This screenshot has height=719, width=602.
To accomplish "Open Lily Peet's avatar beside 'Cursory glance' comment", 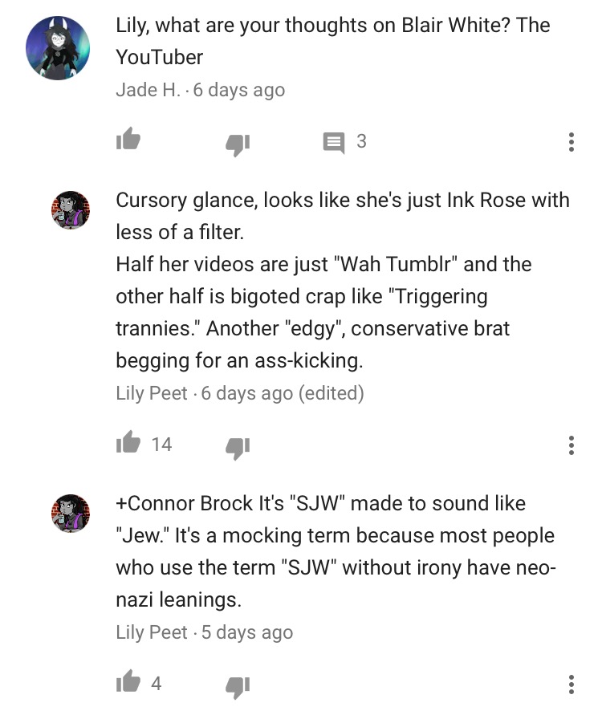I will tap(70, 210).
